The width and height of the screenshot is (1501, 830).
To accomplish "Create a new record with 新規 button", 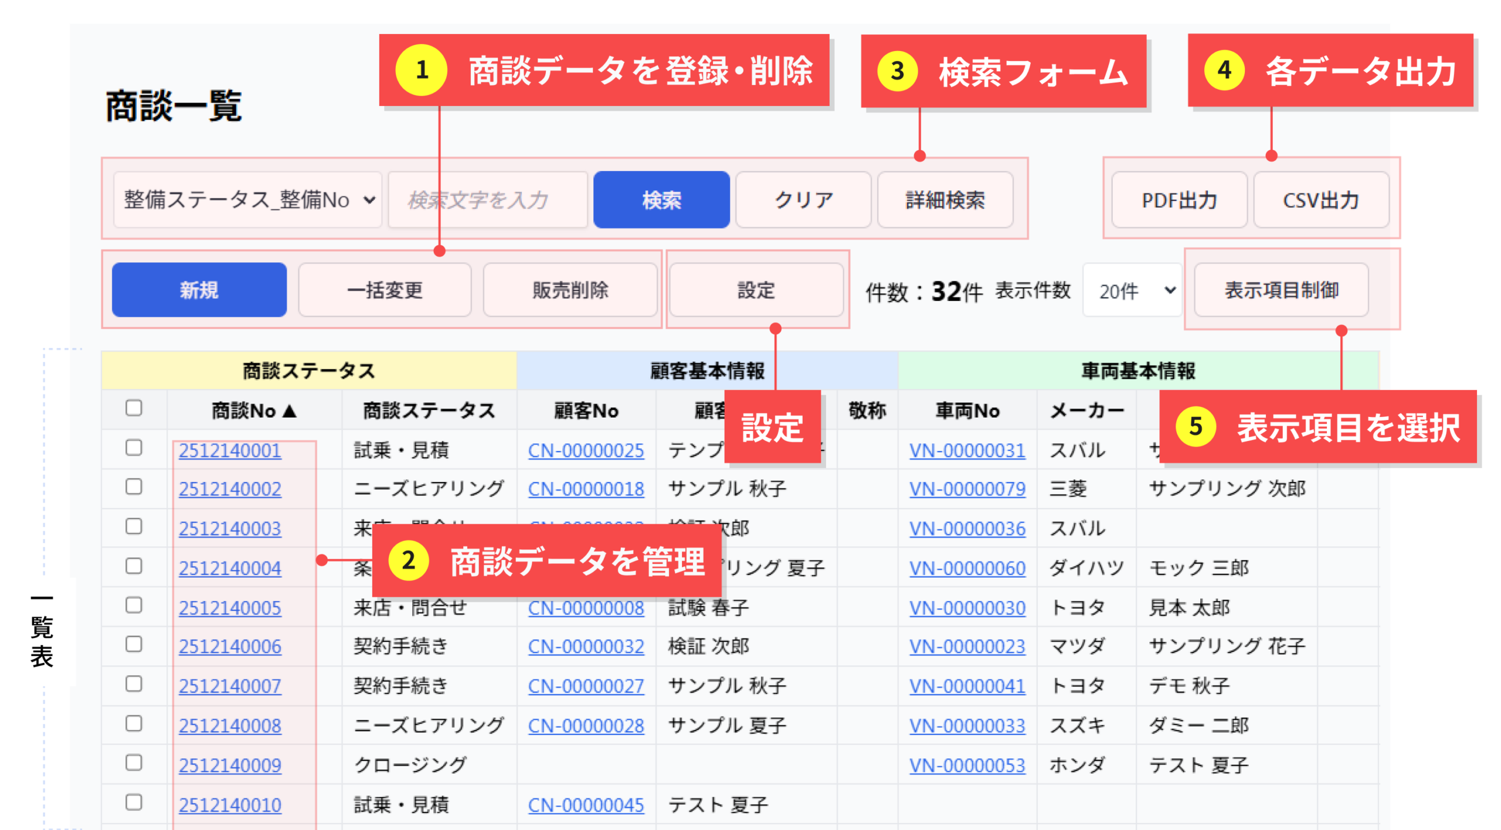I will point(199,289).
